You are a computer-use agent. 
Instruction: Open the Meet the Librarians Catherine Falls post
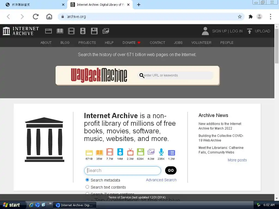pos(221,150)
